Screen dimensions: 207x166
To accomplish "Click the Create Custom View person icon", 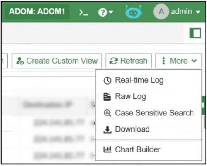I will tap(20, 61).
